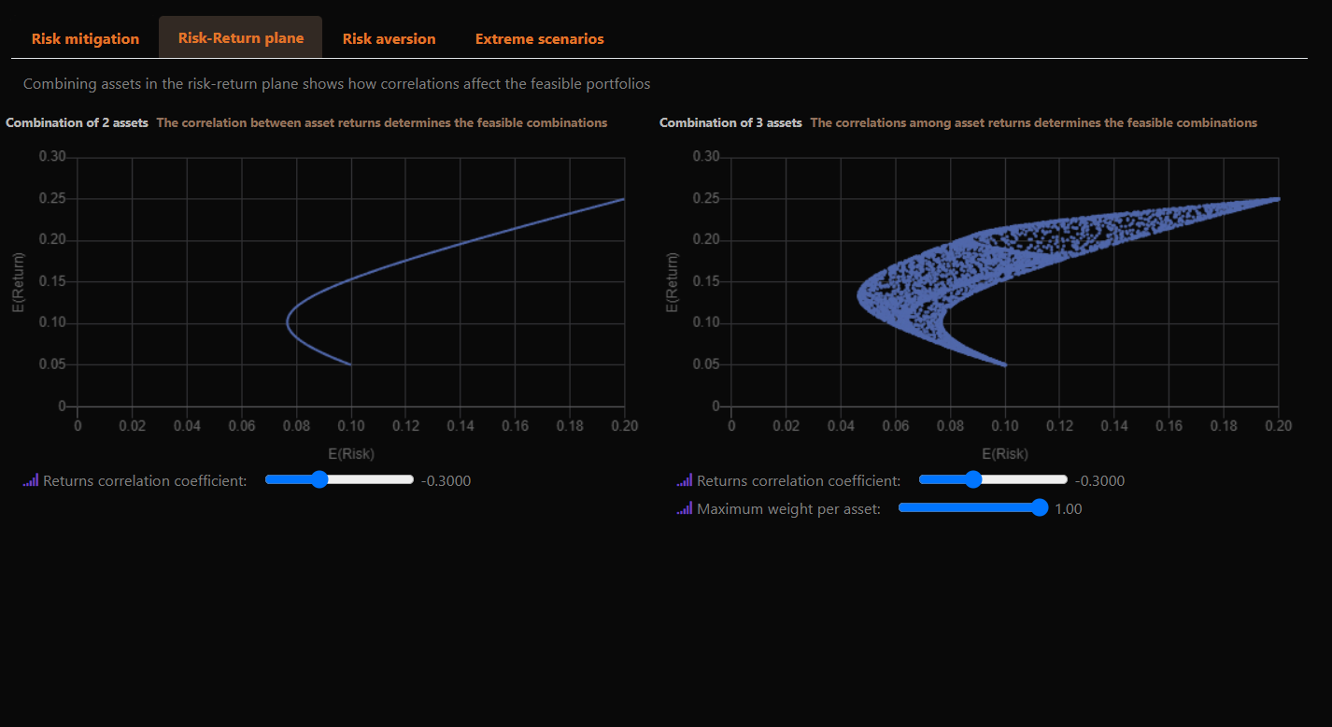Click the 'Combination of 3 assets' heading

[x=730, y=122]
